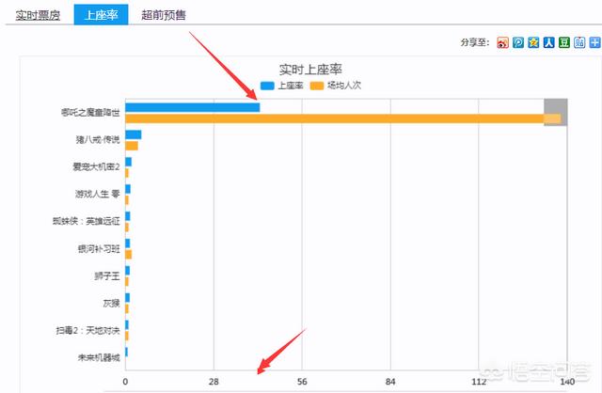Share to Qzone star icon
This screenshot has height=393, width=602.
click(533, 43)
